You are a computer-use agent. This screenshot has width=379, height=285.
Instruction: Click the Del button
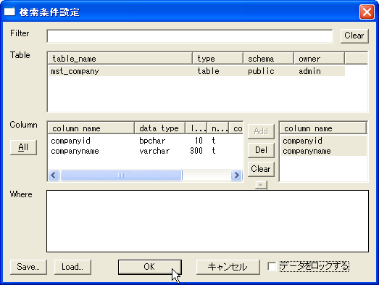(x=261, y=150)
